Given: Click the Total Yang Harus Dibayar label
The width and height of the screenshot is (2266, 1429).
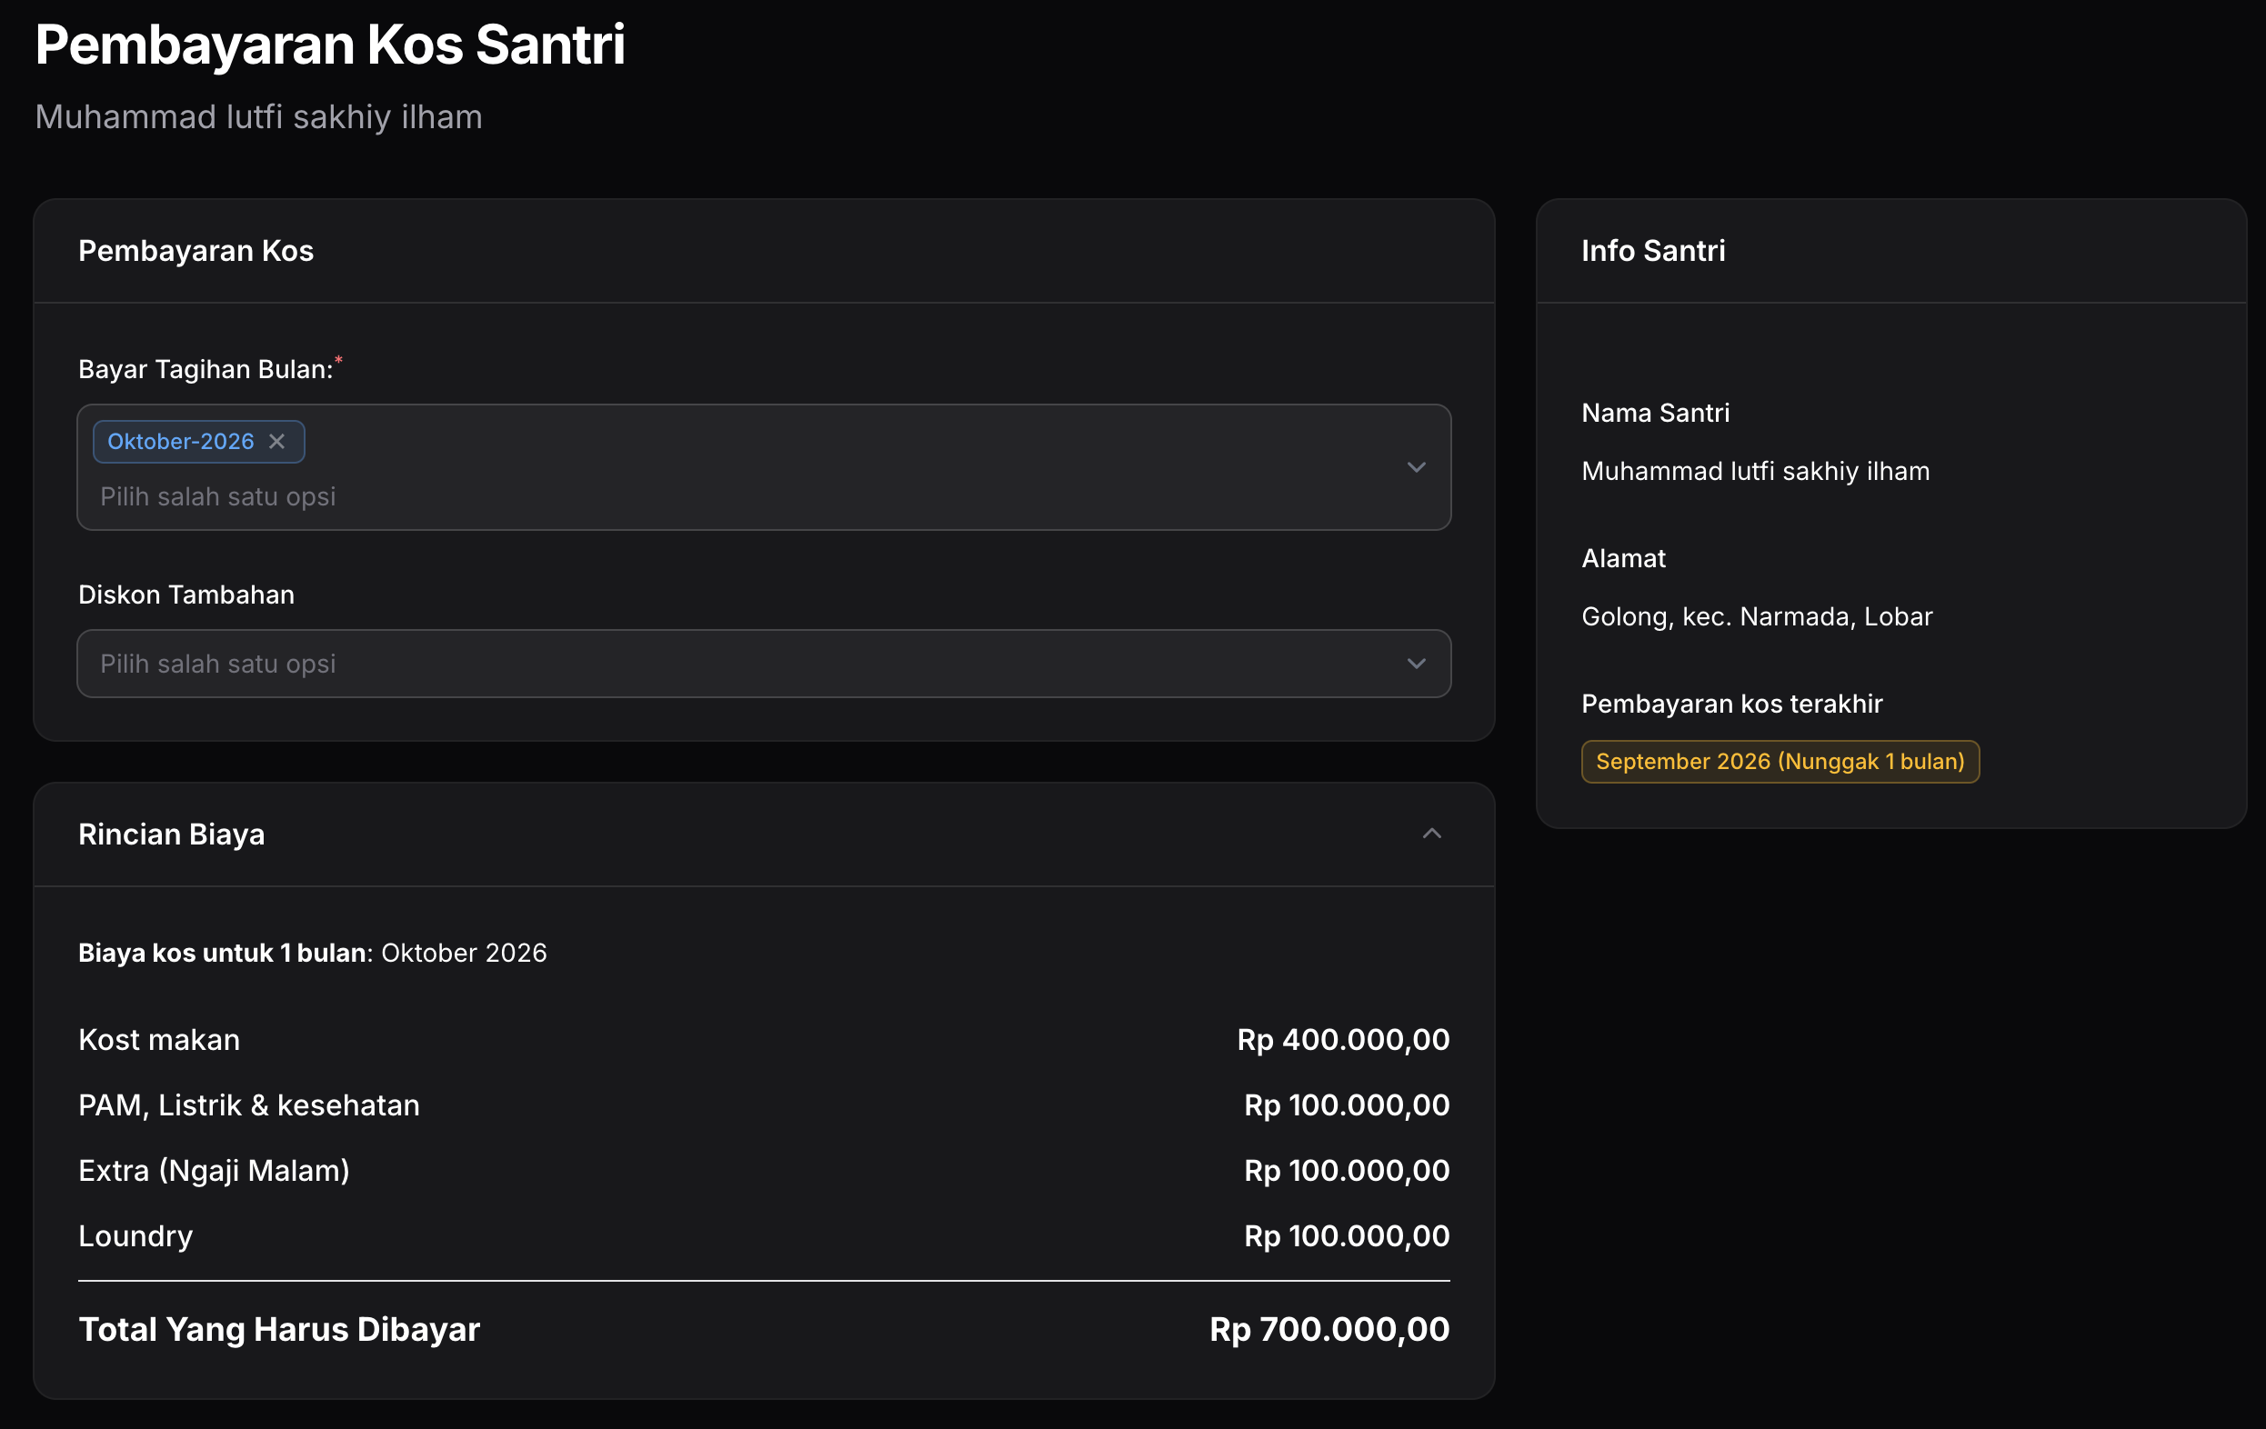Looking at the screenshot, I should point(279,1328).
